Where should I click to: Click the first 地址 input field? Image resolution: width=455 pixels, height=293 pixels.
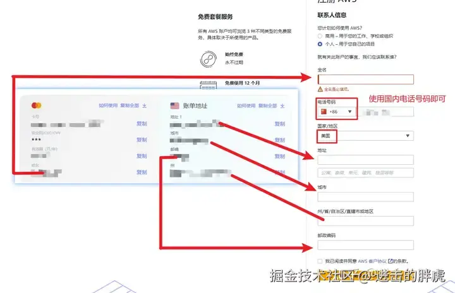(x=366, y=160)
